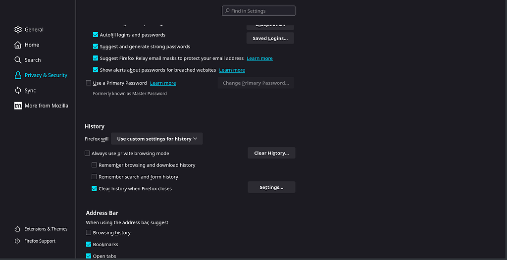507x260 pixels.
Task: Open the history settings dropdown
Action: 156,139
